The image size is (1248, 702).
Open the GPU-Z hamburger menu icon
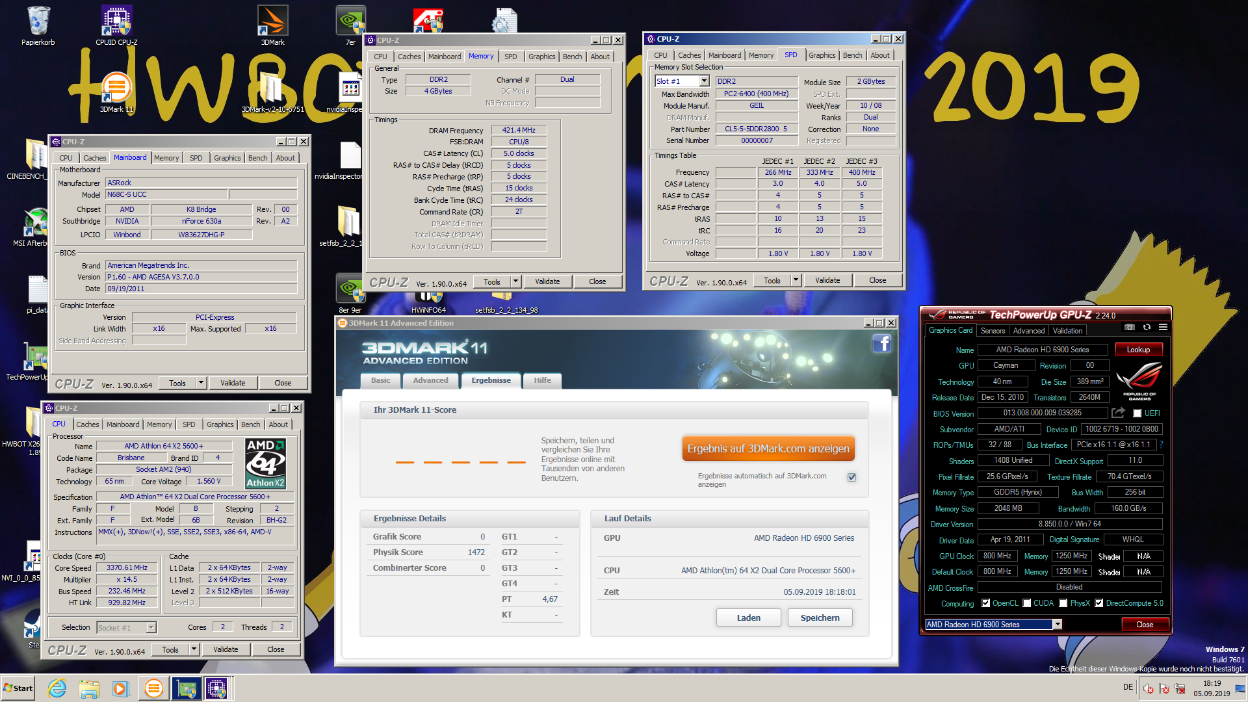point(1163,327)
